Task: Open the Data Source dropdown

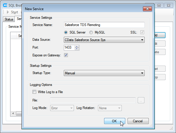Action: (x=104, y=40)
